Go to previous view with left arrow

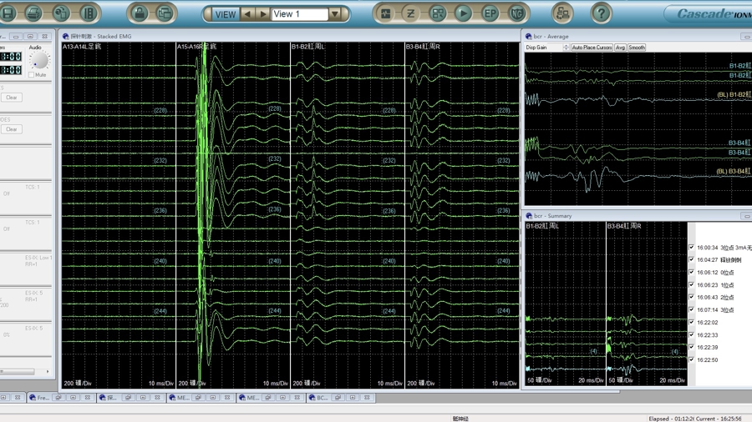[247, 14]
